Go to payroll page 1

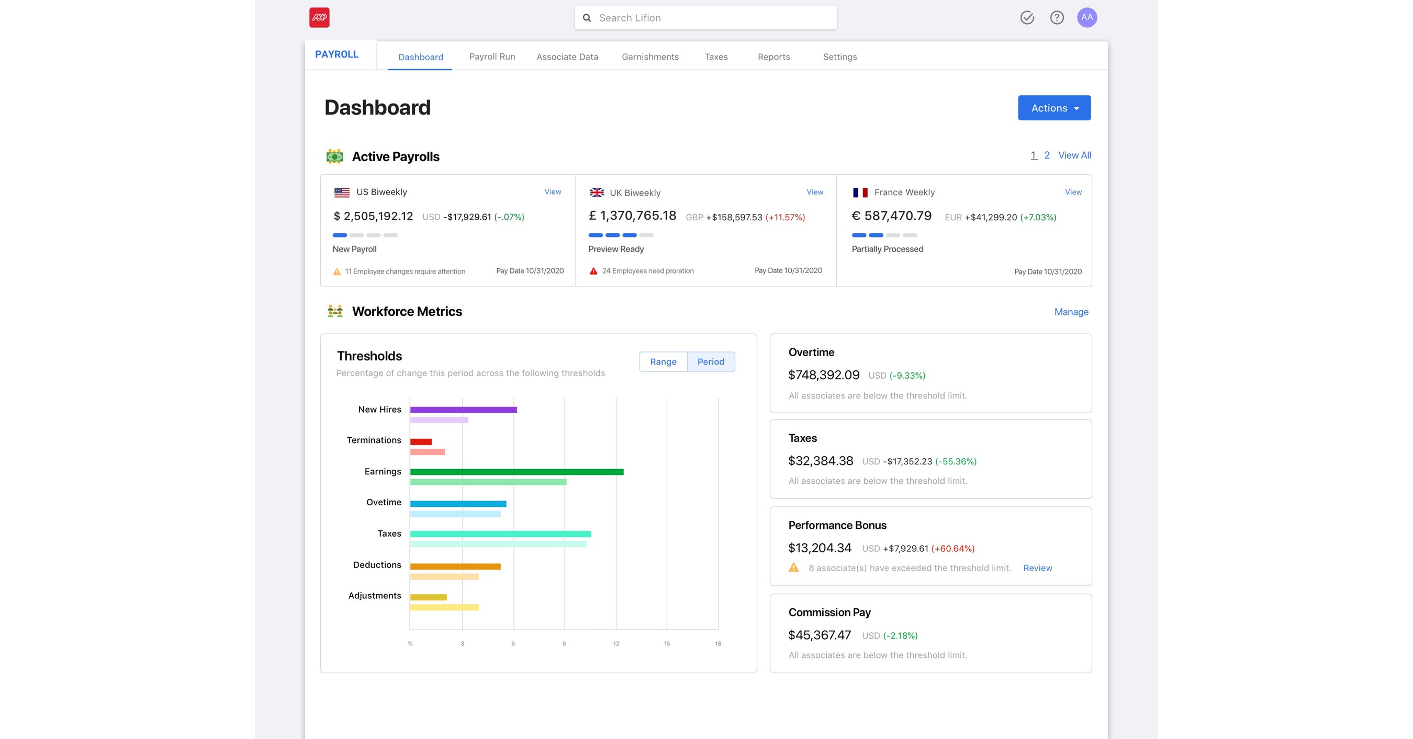pyautogui.click(x=1034, y=155)
